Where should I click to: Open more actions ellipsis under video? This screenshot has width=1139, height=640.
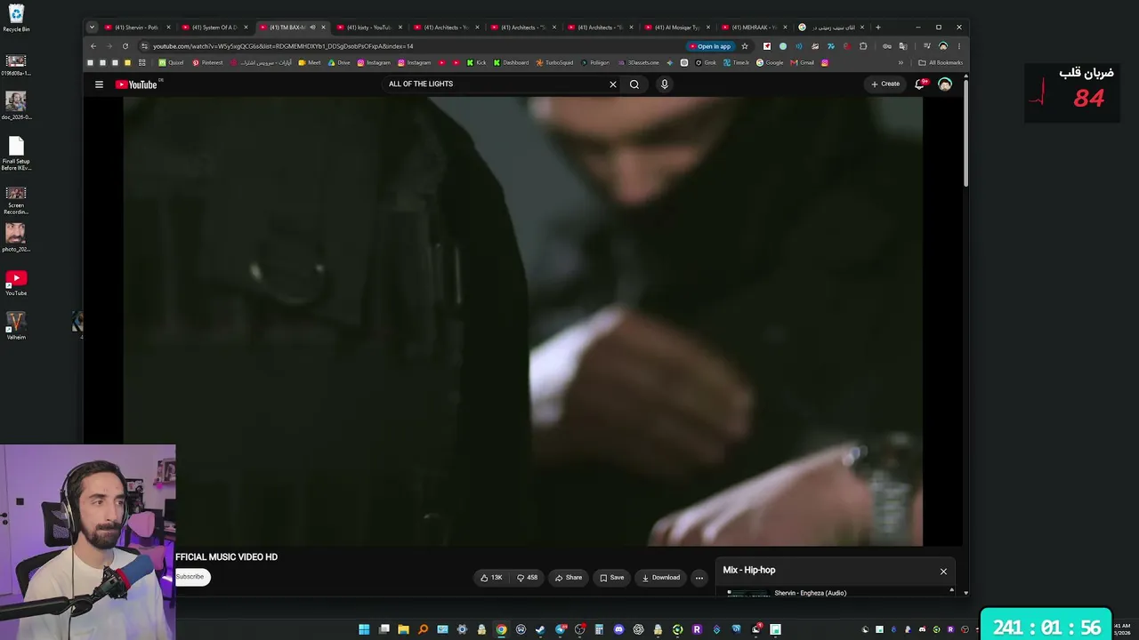coord(699,578)
